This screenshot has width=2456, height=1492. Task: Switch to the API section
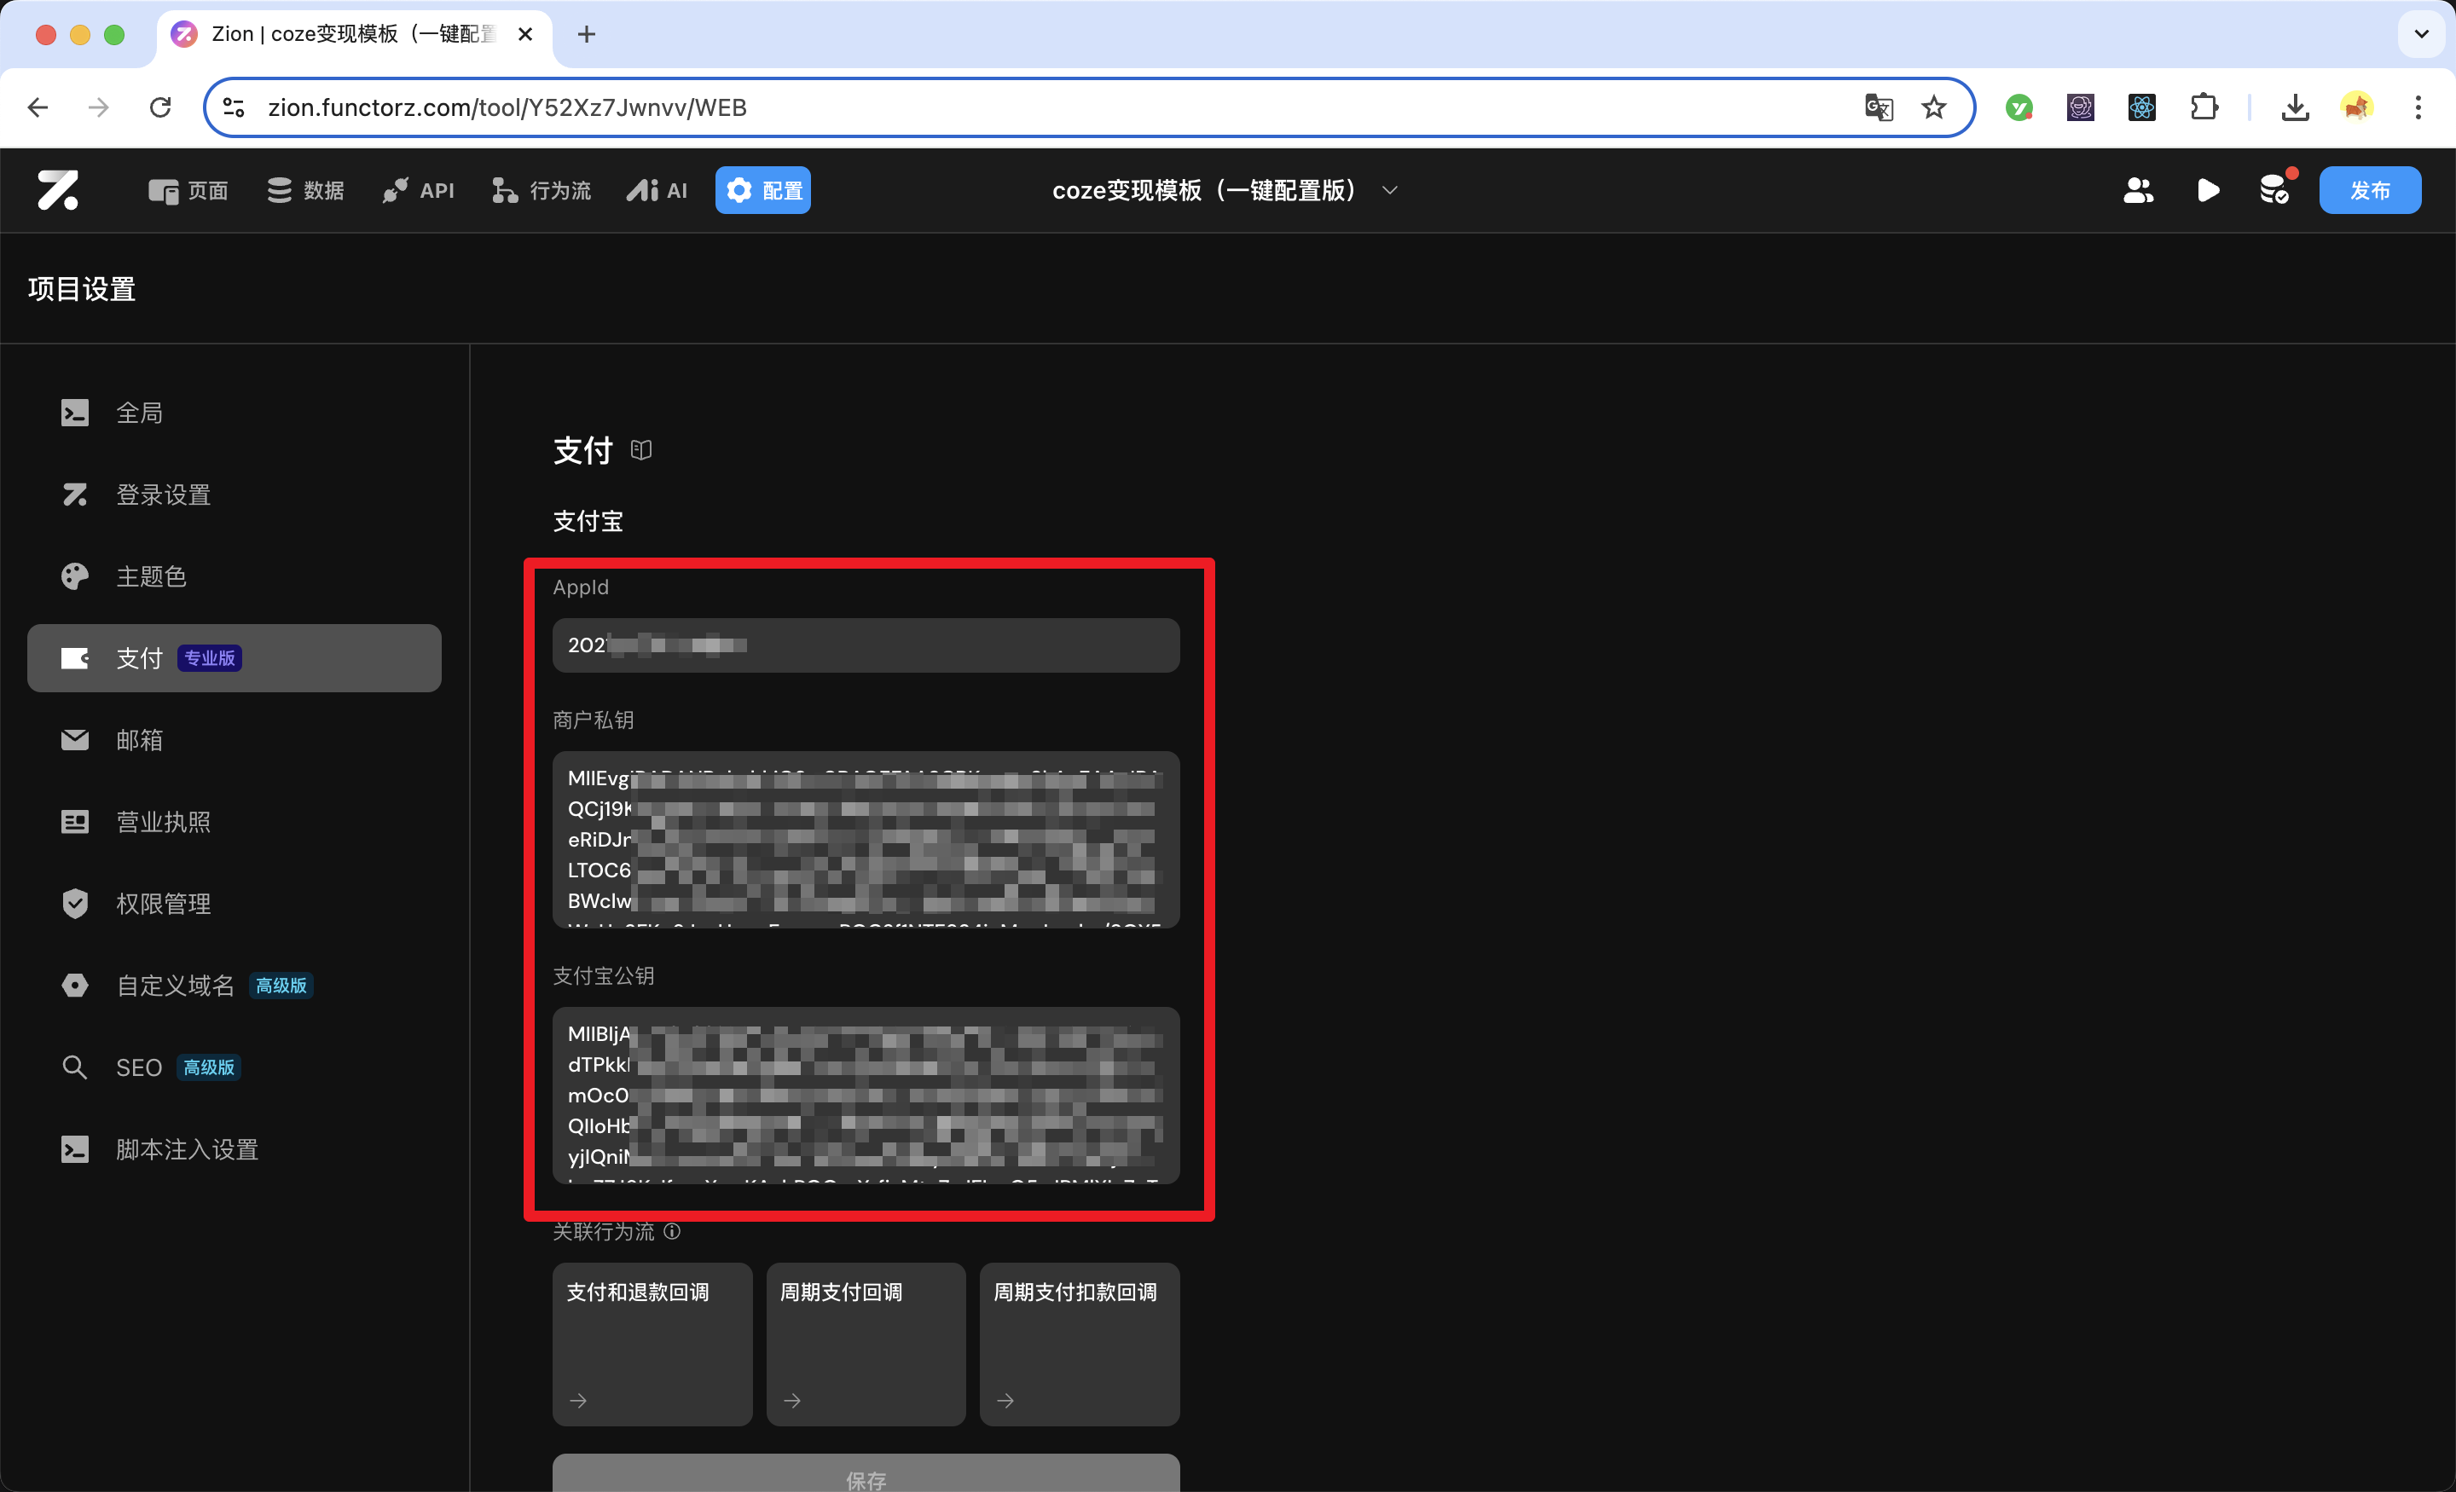[x=418, y=190]
